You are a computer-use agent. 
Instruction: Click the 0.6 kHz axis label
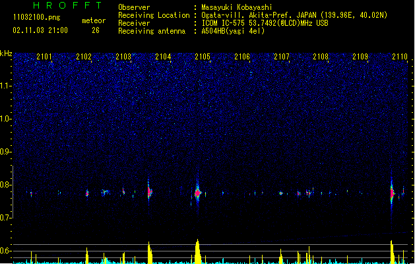pyautogui.click(x=6, y=251)
